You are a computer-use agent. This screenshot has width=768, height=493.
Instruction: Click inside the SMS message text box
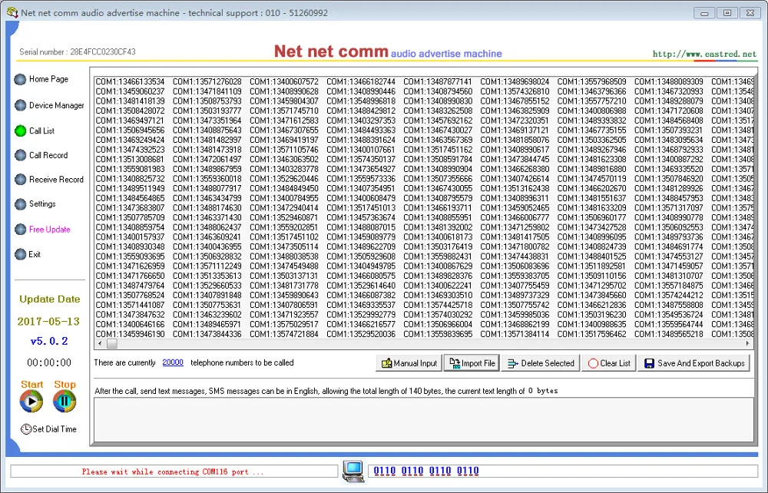pos(424,419)
